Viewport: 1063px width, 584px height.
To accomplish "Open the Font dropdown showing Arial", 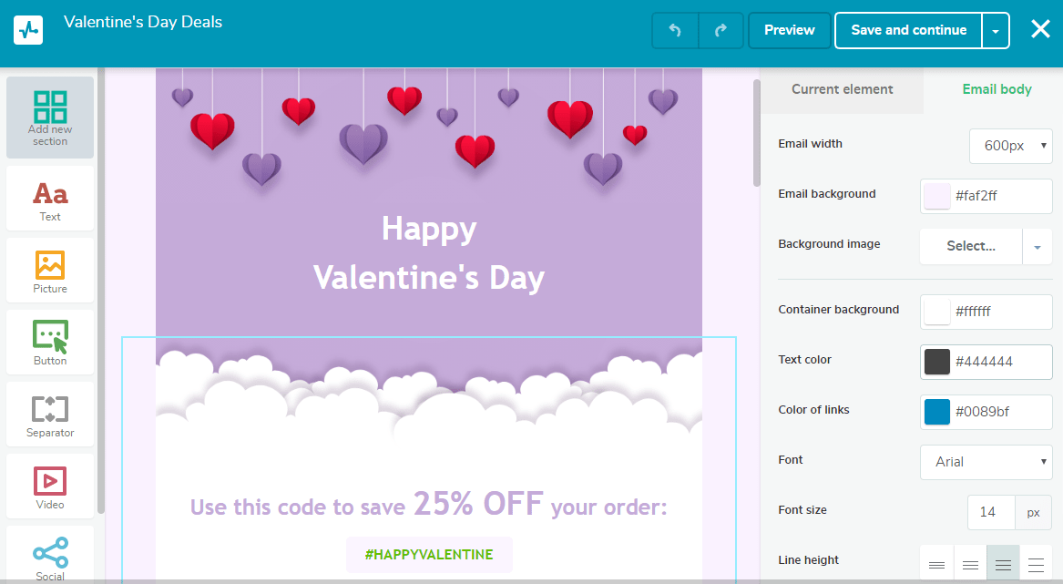I will [986, 462].
